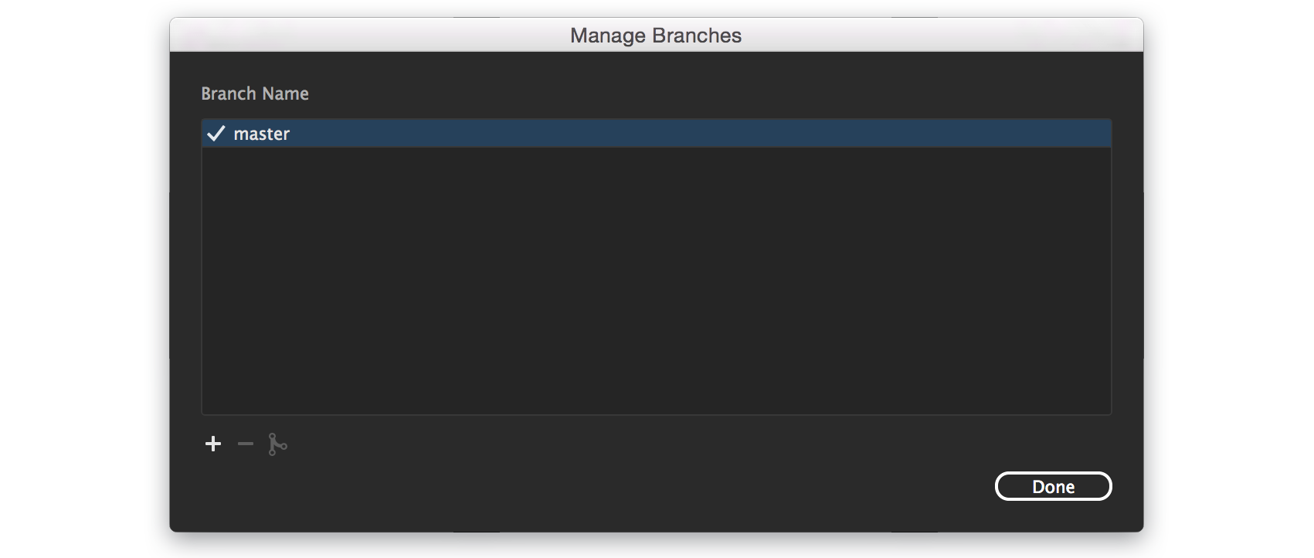Click the plus icon to add a branch
1314x558 pixels.
pos(213,444)
